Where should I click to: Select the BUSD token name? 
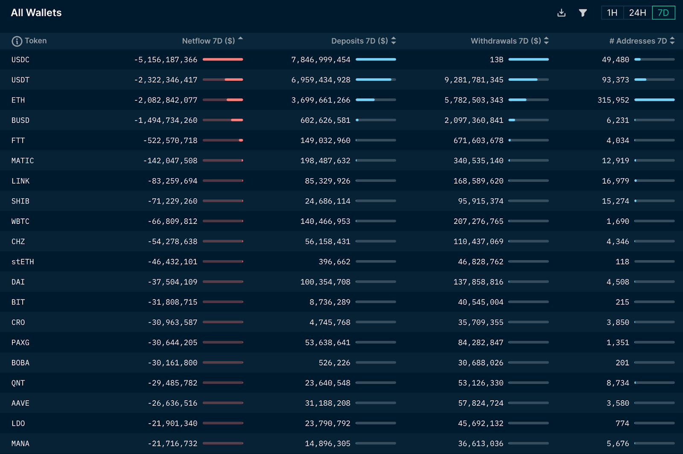pyautogui.click(x=20, y=120)
